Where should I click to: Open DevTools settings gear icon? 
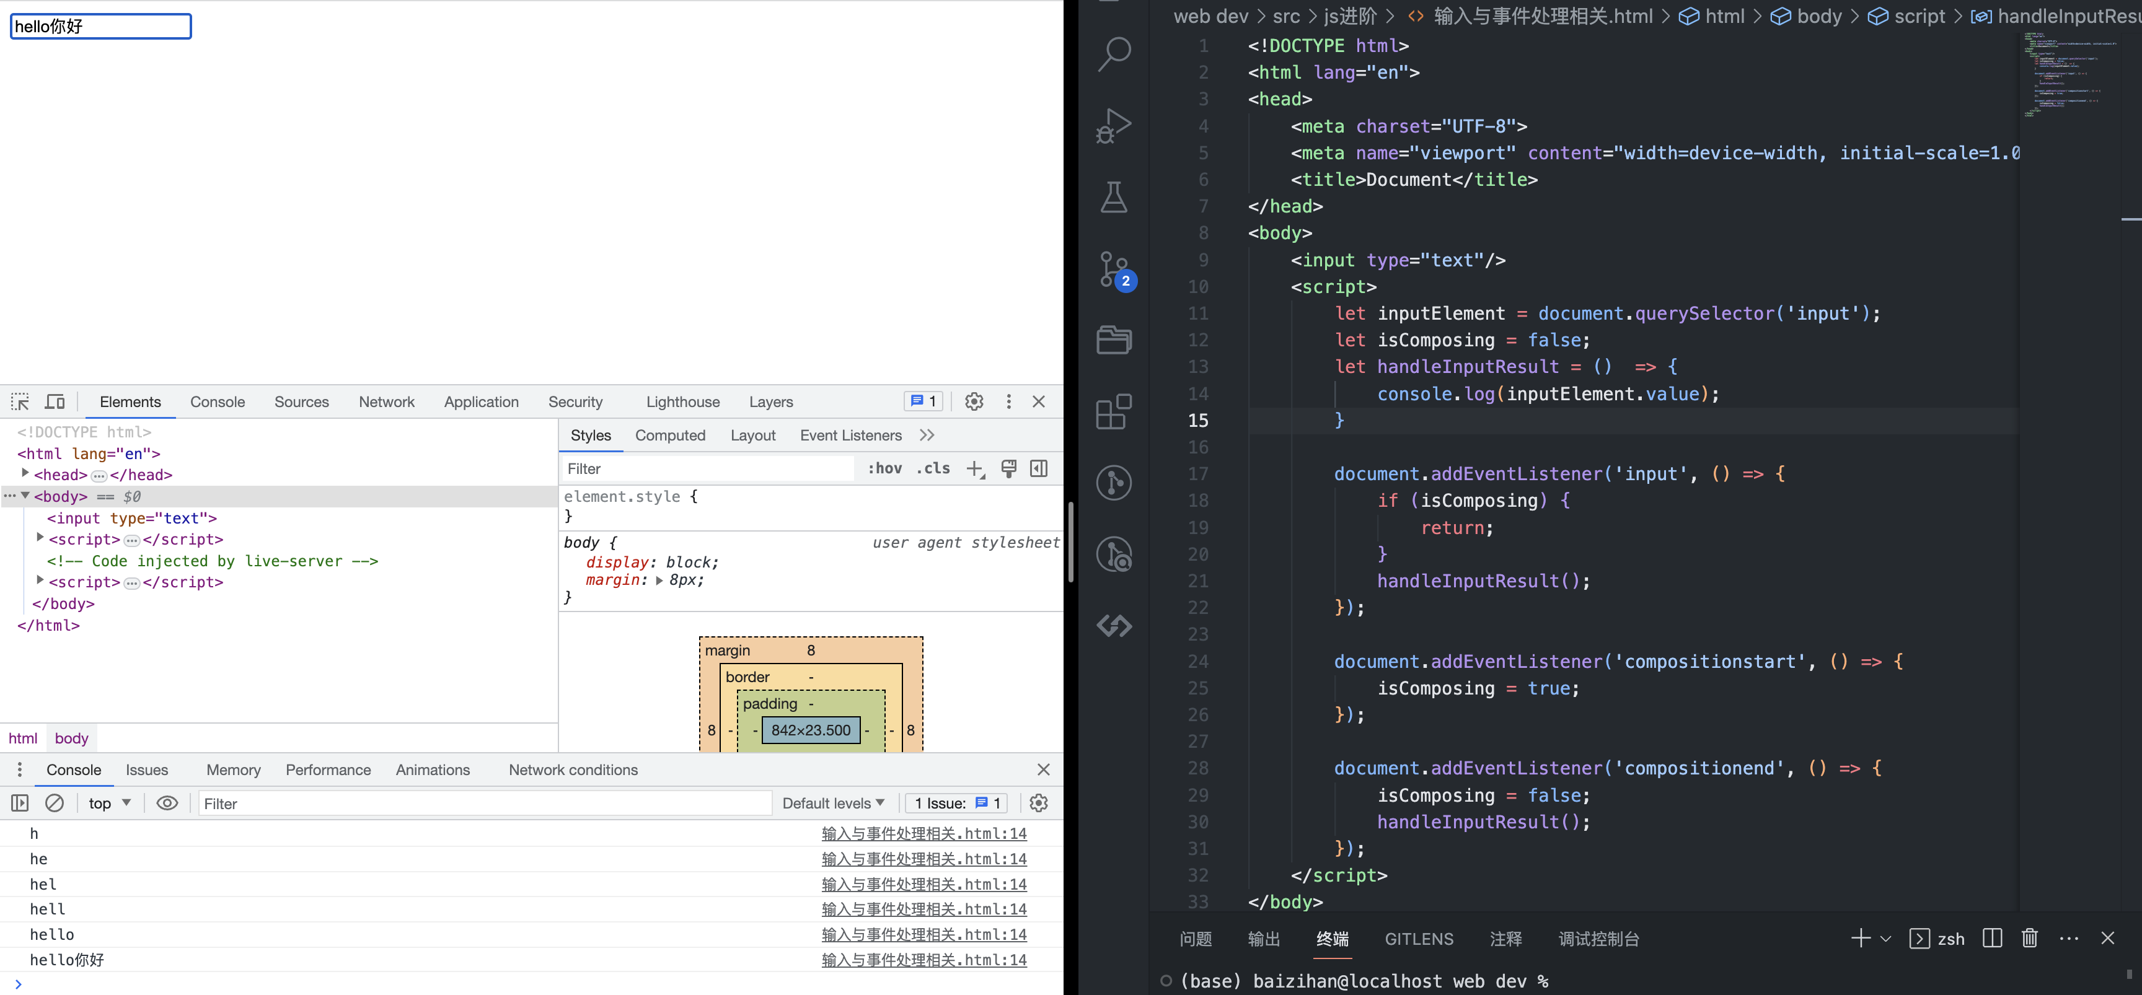(x=974, y=402)
